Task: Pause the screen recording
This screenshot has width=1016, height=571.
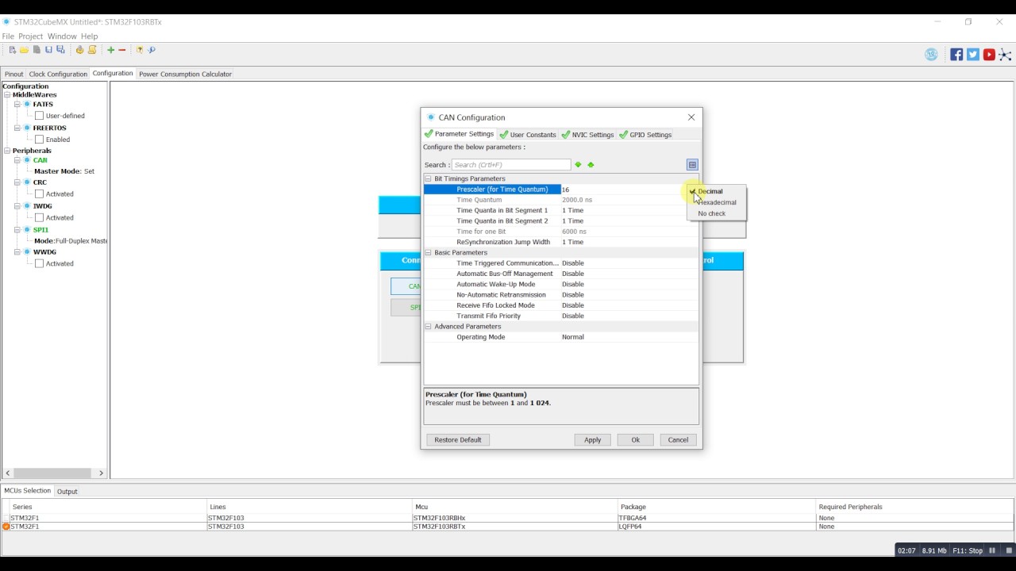Action: 992,550
